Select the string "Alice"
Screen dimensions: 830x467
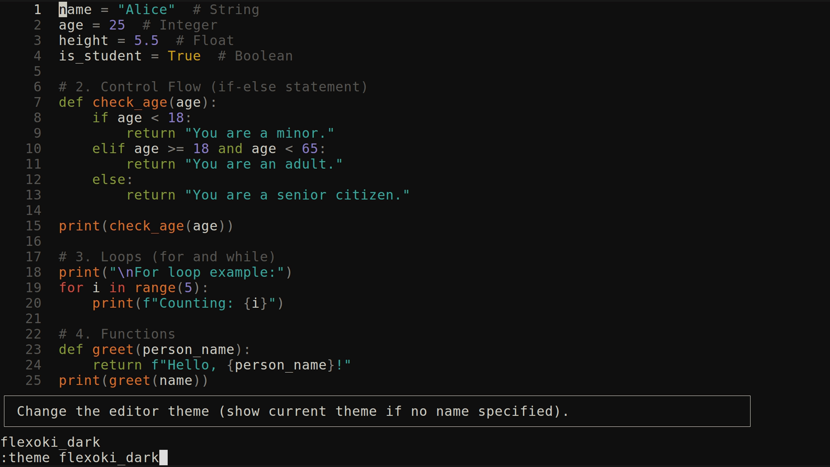tap(146, 10)
